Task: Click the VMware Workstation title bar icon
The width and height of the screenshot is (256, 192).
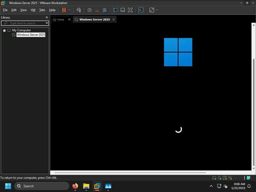Action: 3,3
